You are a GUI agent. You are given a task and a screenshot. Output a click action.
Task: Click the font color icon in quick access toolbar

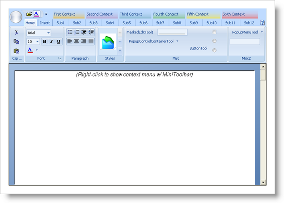coord(37,14)
